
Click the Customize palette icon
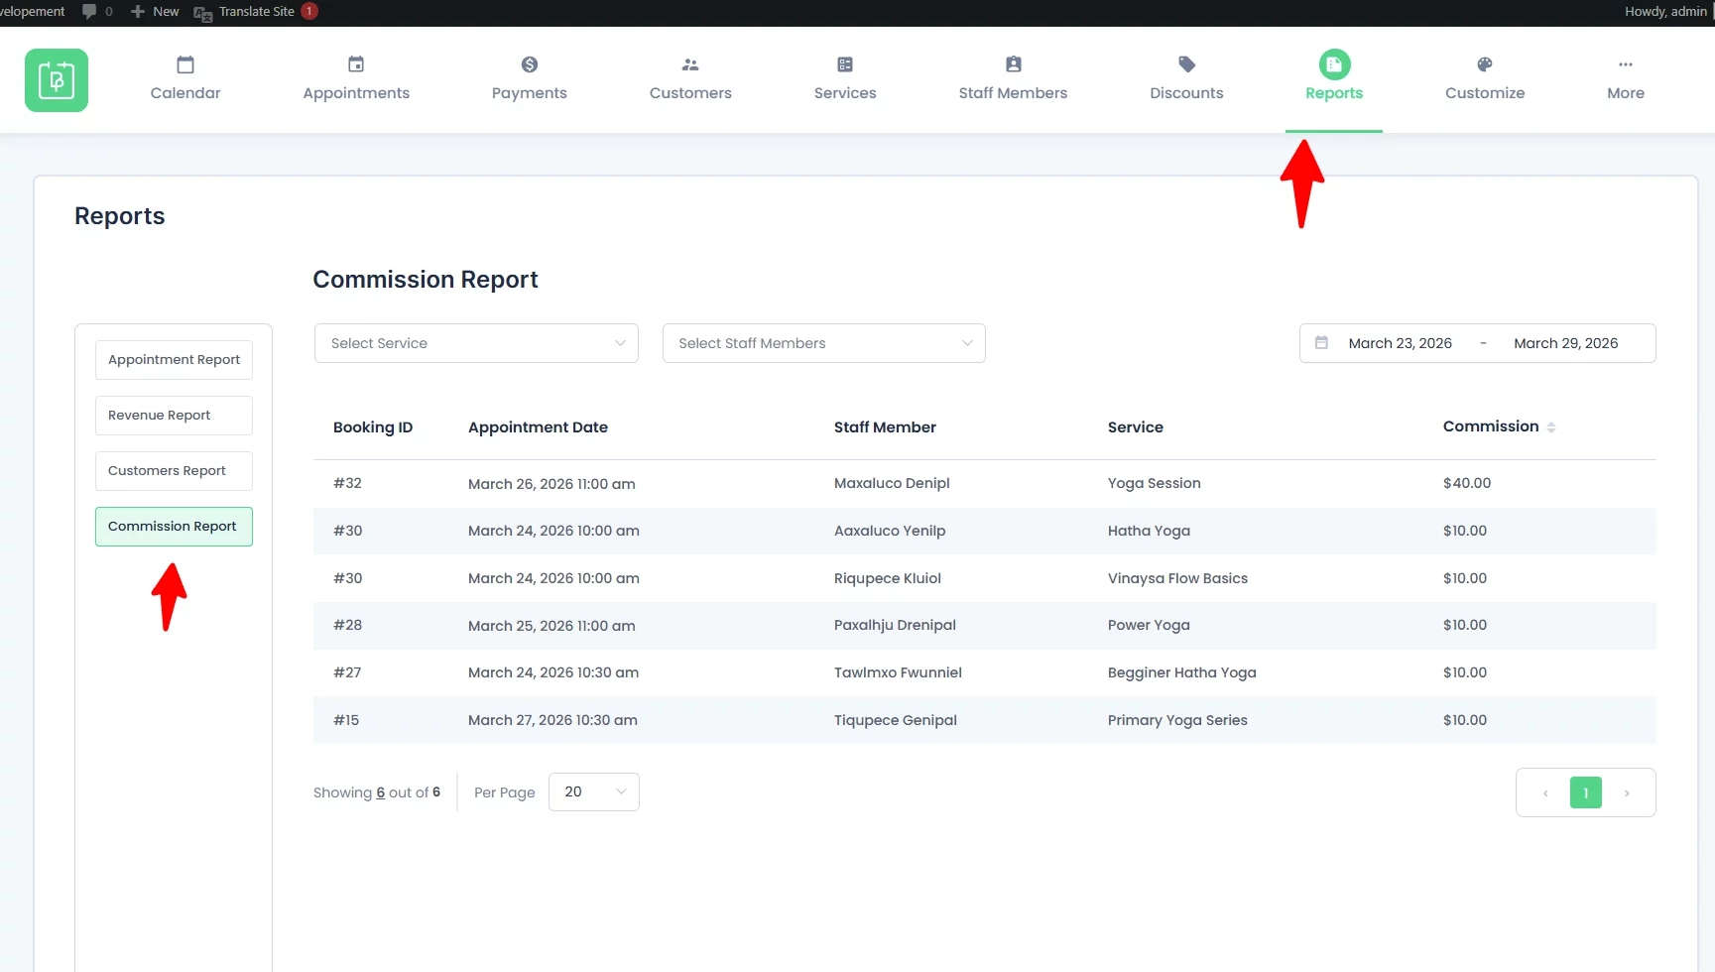[x=1485, y=64]
